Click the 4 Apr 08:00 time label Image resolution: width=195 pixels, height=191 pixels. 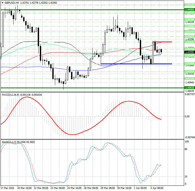click(x=157, y=188)
